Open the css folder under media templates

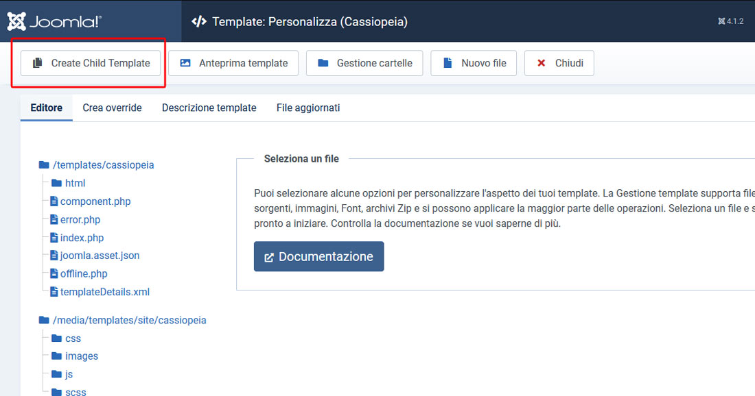click(x=73, y=338)
